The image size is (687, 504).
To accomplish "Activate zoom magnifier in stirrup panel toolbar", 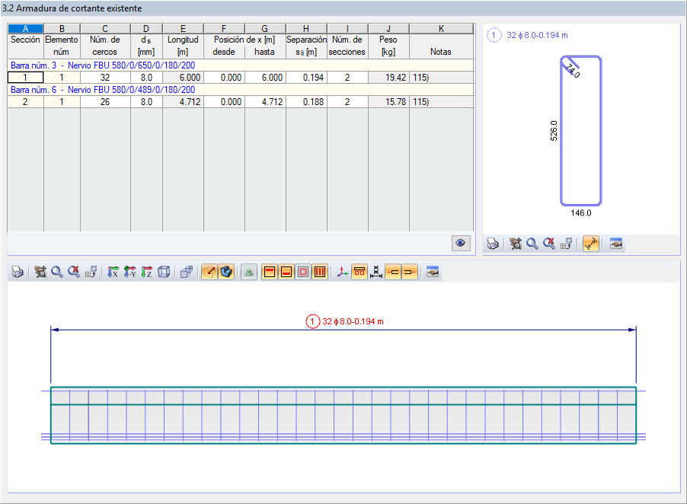I will pyautogui.click(x=532, y=244).
